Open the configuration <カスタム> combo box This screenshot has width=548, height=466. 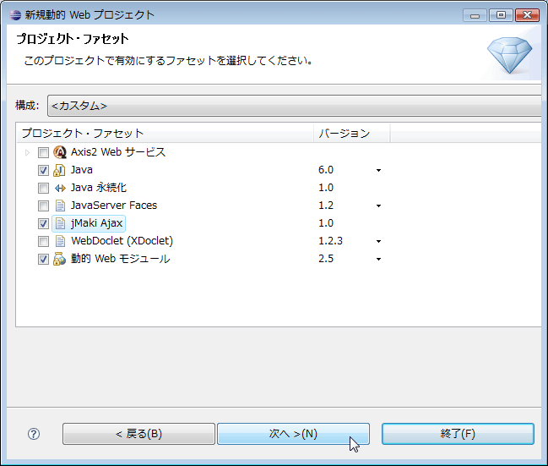click(295, 106)
